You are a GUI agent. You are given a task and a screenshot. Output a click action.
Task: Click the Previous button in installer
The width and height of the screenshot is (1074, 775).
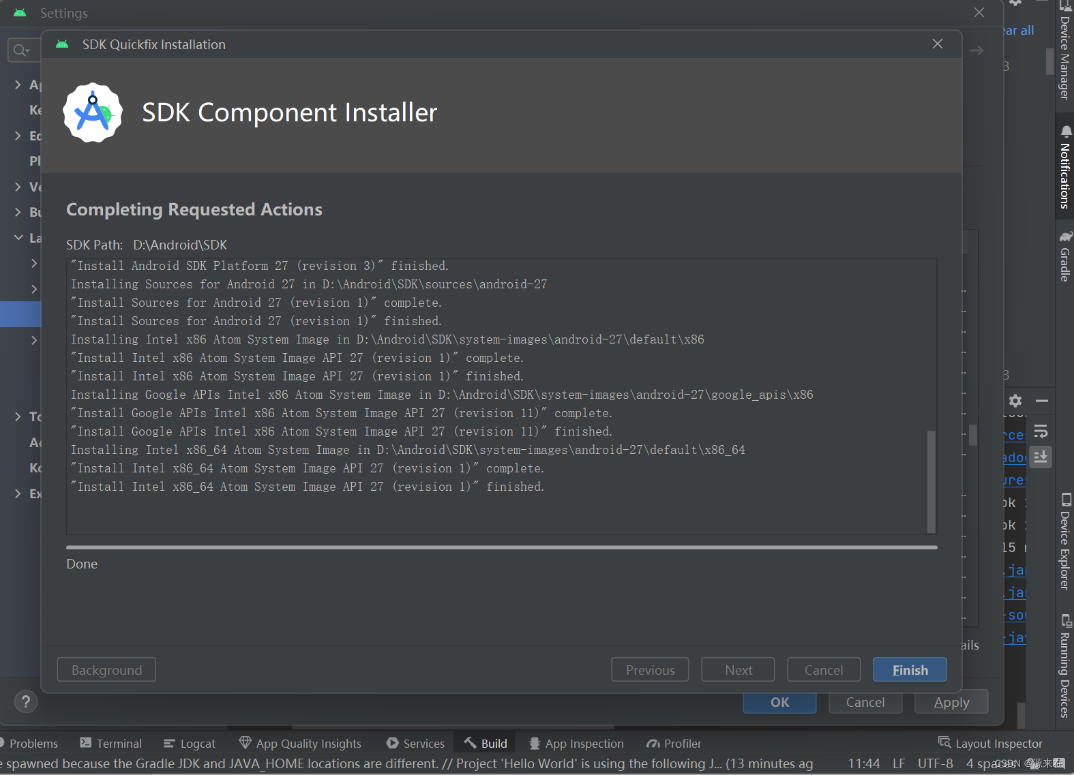pyautogui.click(x=651, y=670)
